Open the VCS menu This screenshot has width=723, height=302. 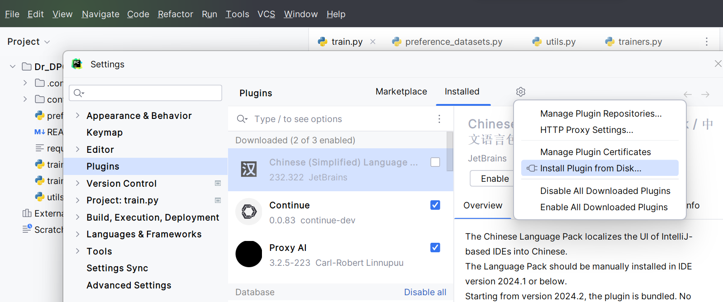coord(266,14)
